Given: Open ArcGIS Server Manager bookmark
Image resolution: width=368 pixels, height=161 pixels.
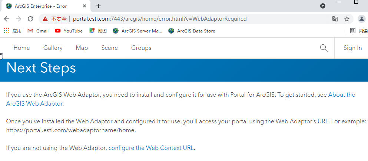Looking at the screenshot, I should [137, 31].
